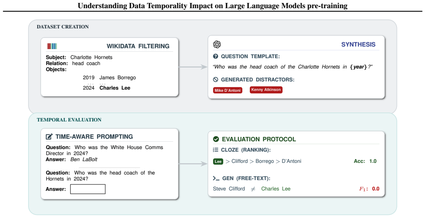Click the arrow pointing from Wikidata Filtering to Synthesis
This screenshot has height=218, width=425.
[193, 67]
